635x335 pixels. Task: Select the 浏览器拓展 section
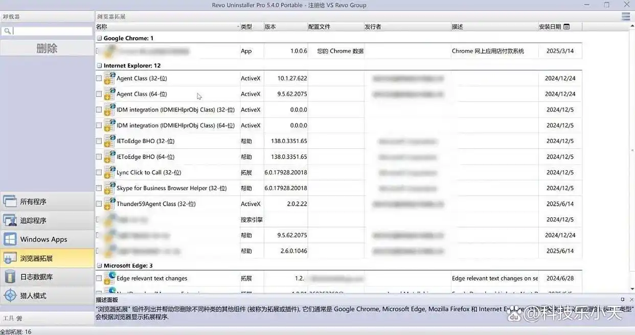point(47,258)
